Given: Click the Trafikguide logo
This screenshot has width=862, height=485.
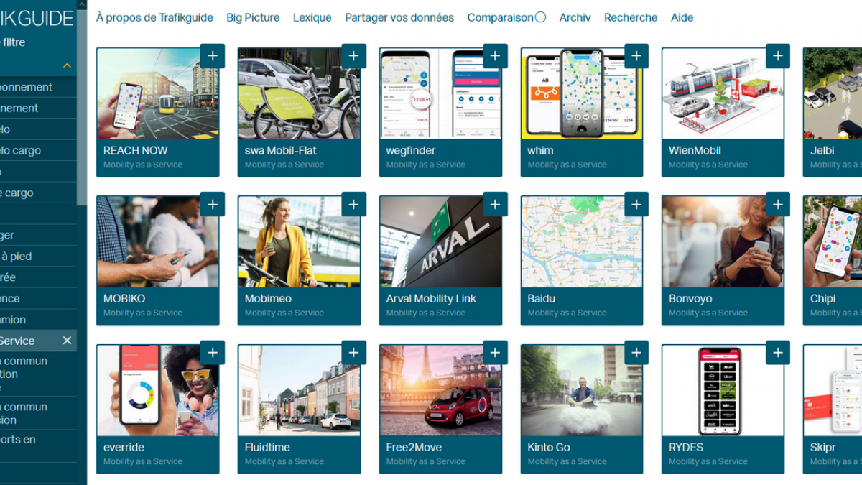Looking at the screenshot, I should (x=37, y=17).
